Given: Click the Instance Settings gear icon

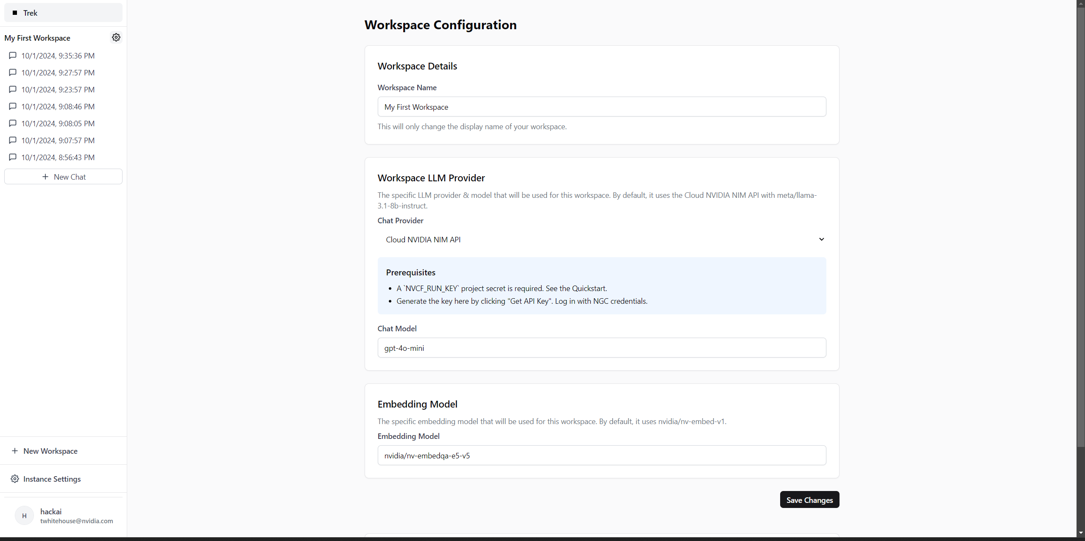Looking at the screenshot, I should pos(15,479).
